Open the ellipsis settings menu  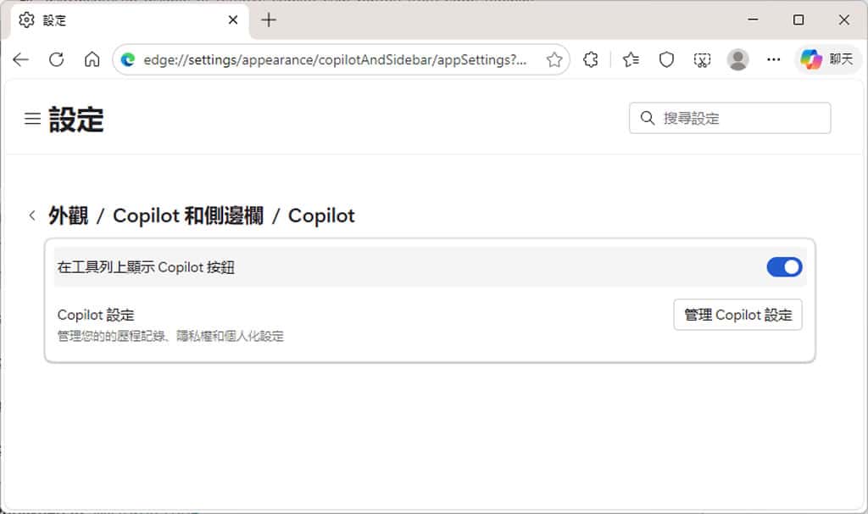[773, 59]
